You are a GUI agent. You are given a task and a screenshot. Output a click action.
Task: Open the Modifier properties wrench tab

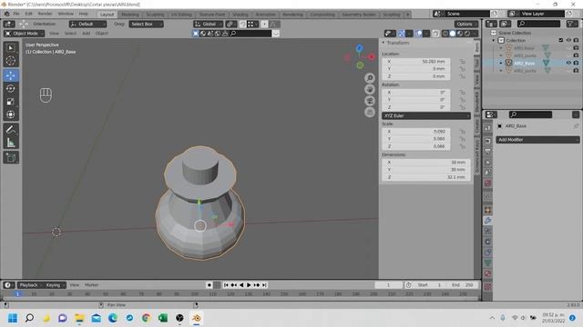coord(488,221)
